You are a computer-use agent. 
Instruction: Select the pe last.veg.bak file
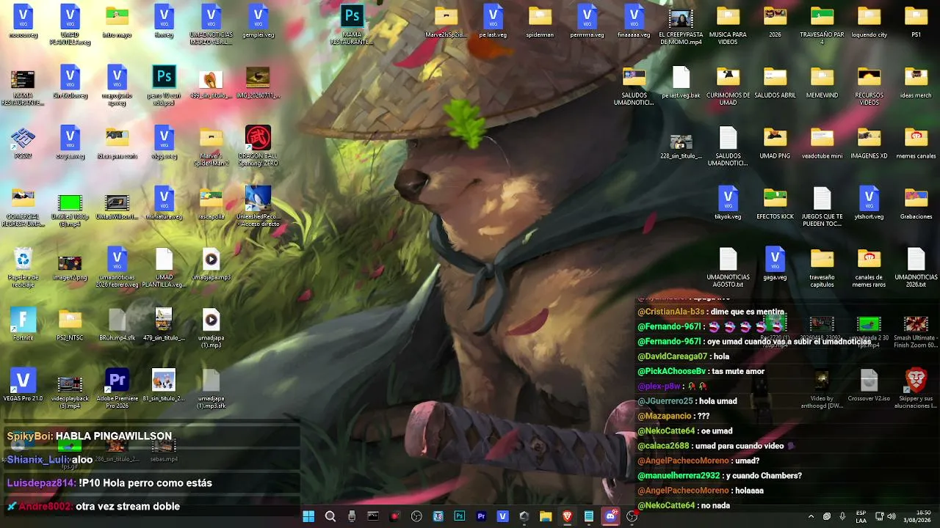coord(681,81)
